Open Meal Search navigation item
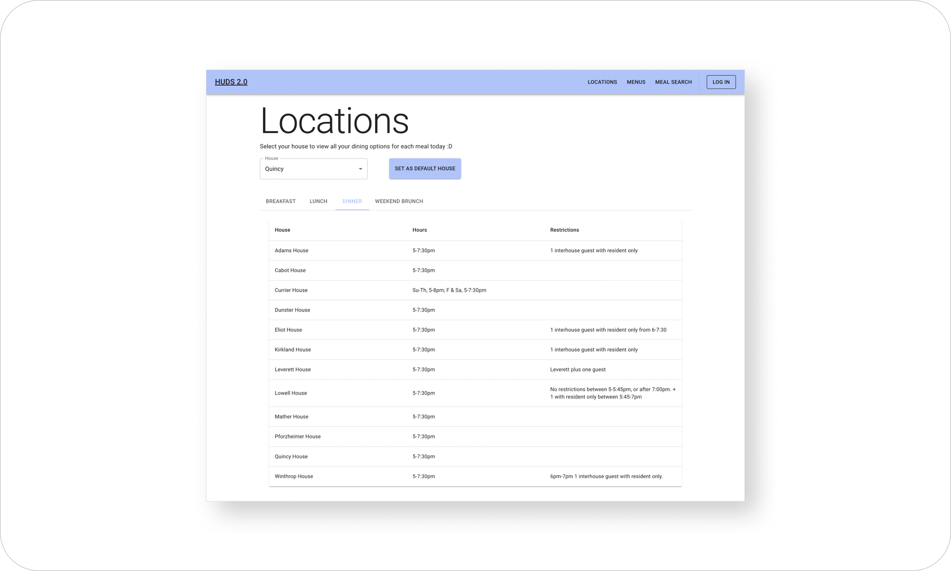Viewport: 951px width, 571px height. [x=673, y=82]
